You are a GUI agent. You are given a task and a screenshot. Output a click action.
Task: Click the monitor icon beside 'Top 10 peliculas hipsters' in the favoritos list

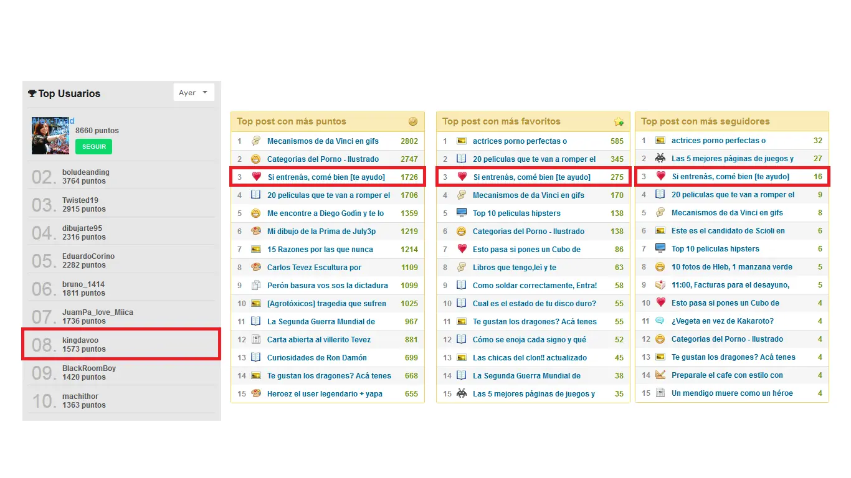coord(461,213)
